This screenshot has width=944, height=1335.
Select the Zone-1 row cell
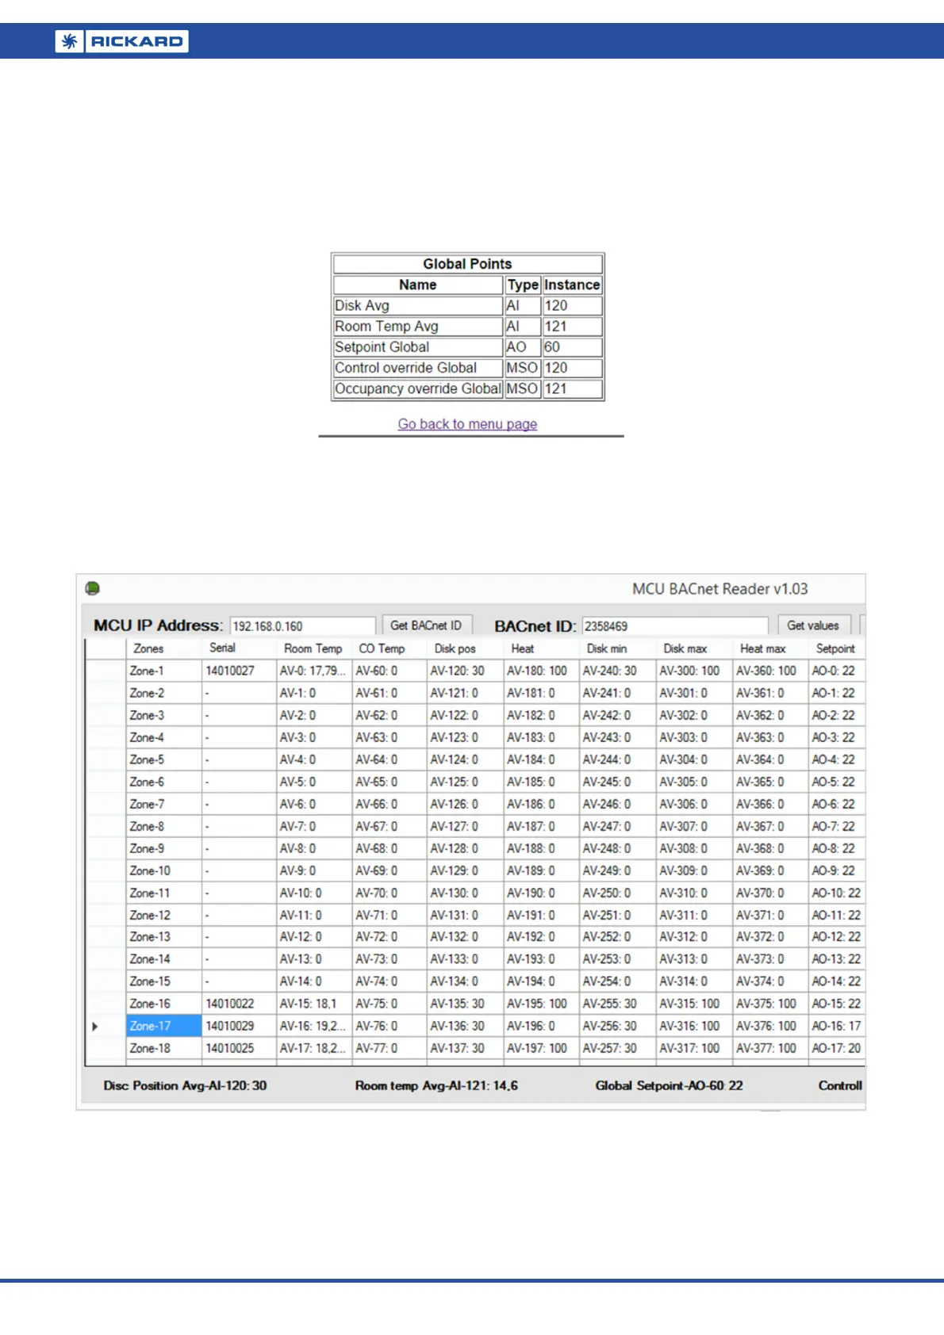click(x=164, y=671)
